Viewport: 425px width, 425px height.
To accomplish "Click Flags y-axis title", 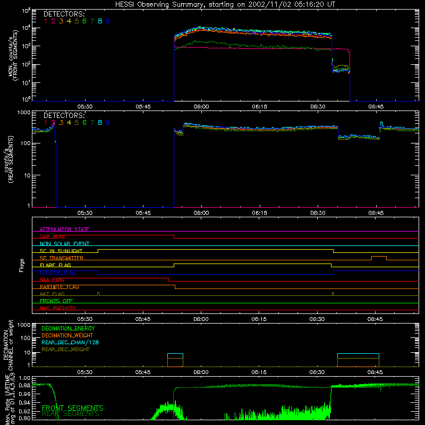I will 22,265.
